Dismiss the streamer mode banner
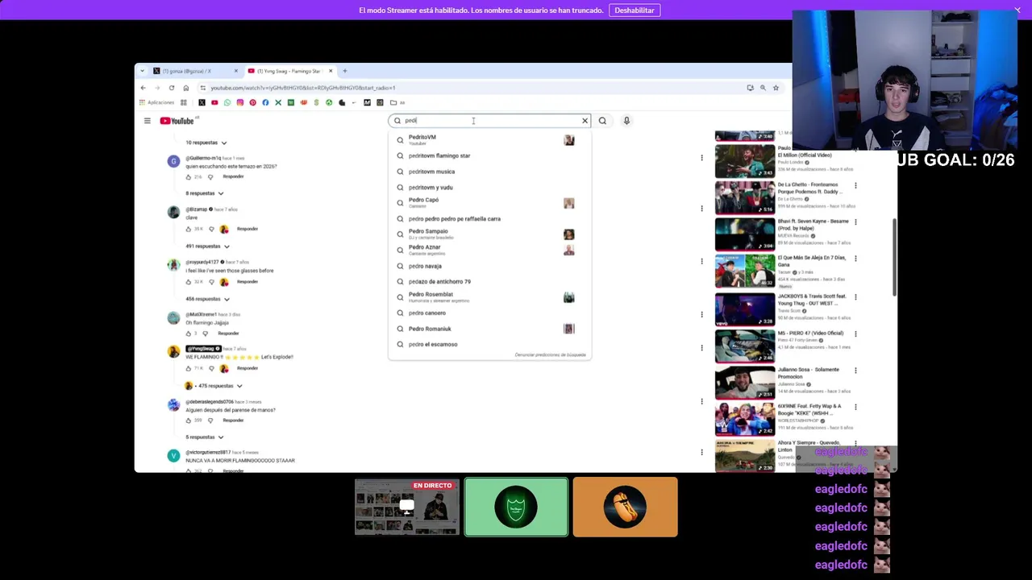This screenshot has width=1032, height=580. (x=1017, y=10)
